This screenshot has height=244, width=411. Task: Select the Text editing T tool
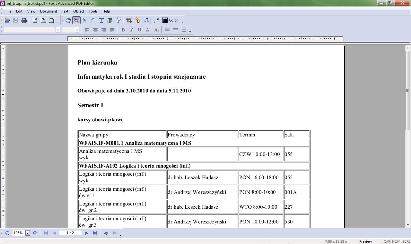[x=101, y=20]
